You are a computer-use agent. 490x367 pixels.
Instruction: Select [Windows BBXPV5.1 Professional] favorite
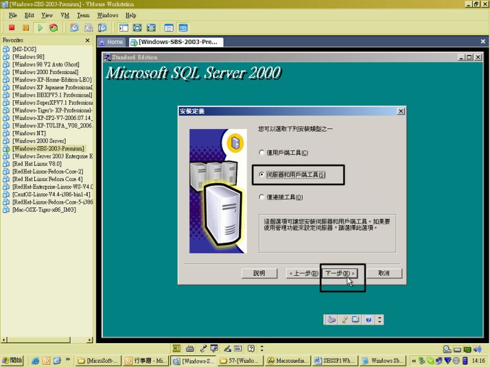[x=52, y=95]
